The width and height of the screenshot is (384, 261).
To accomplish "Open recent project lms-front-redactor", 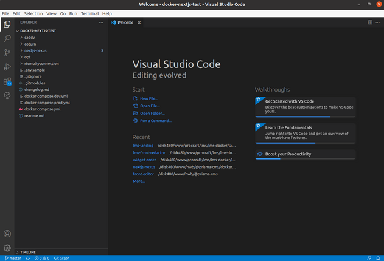I will coord(149,152).
